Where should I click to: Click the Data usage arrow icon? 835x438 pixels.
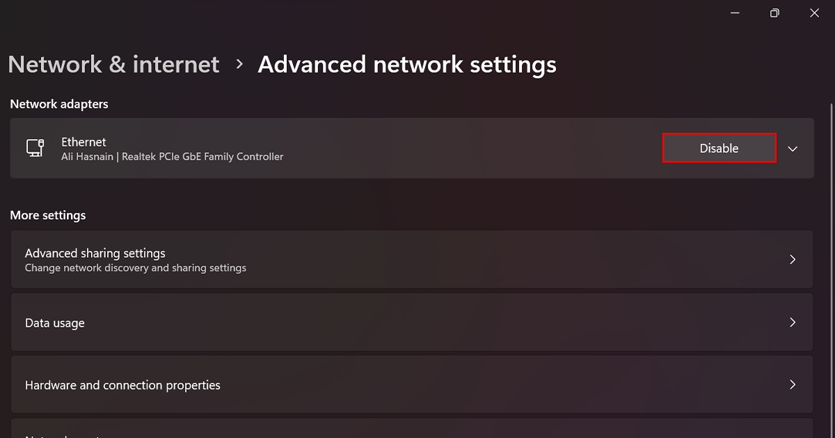coord(793,322)
